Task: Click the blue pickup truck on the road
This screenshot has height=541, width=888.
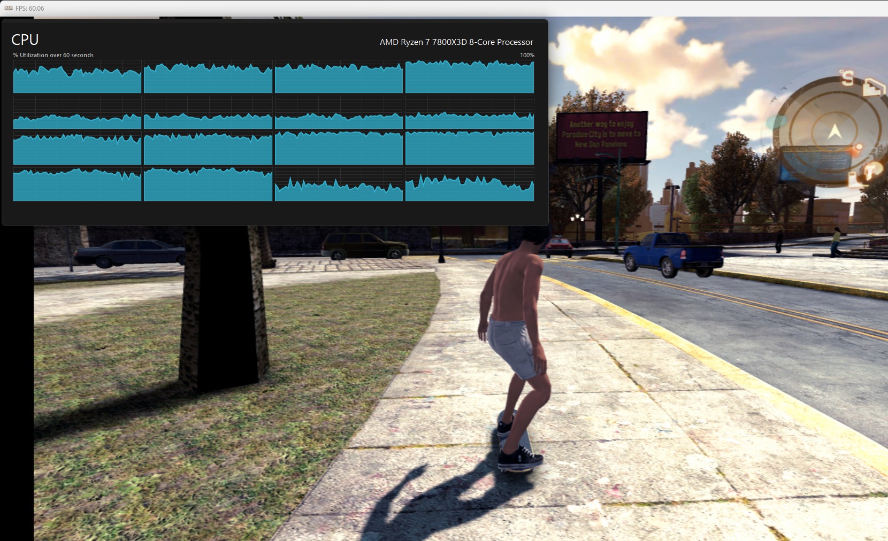Action: [x=673, y=254]
